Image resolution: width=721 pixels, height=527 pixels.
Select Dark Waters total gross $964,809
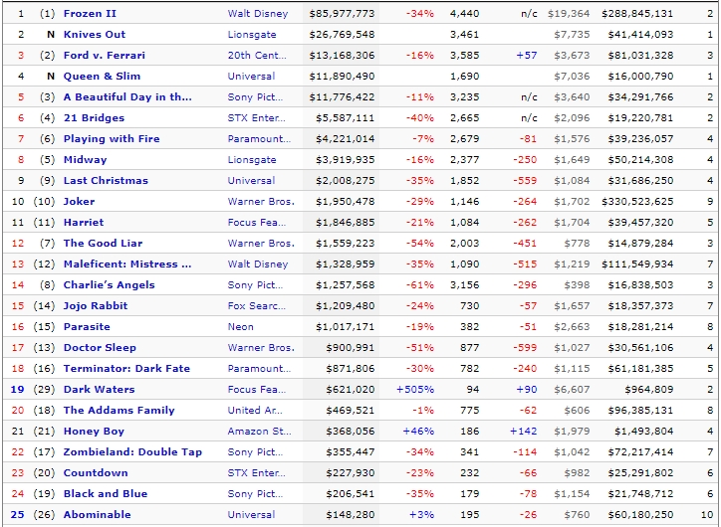(649, 389)
